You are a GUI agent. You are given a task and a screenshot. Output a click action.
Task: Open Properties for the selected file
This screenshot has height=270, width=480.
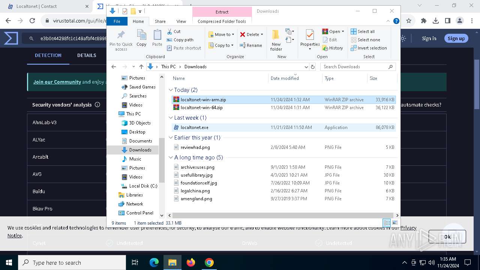tap(310, 40)
